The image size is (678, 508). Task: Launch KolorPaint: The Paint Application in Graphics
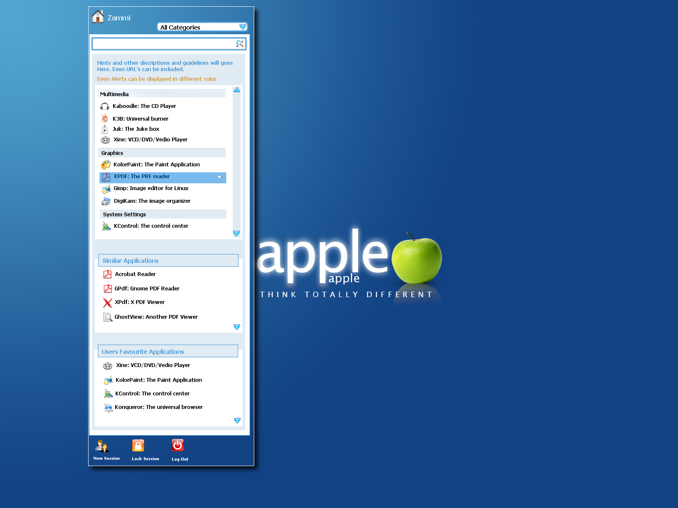157,165
